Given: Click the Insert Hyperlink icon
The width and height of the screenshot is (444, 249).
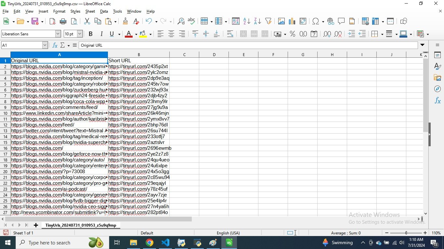Looking at the screenshot, I should tap(331, 21).
